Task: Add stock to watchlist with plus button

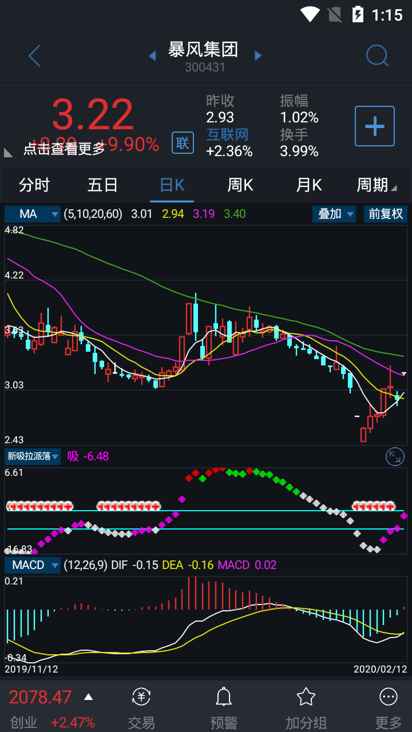Action: pos(375,126)
